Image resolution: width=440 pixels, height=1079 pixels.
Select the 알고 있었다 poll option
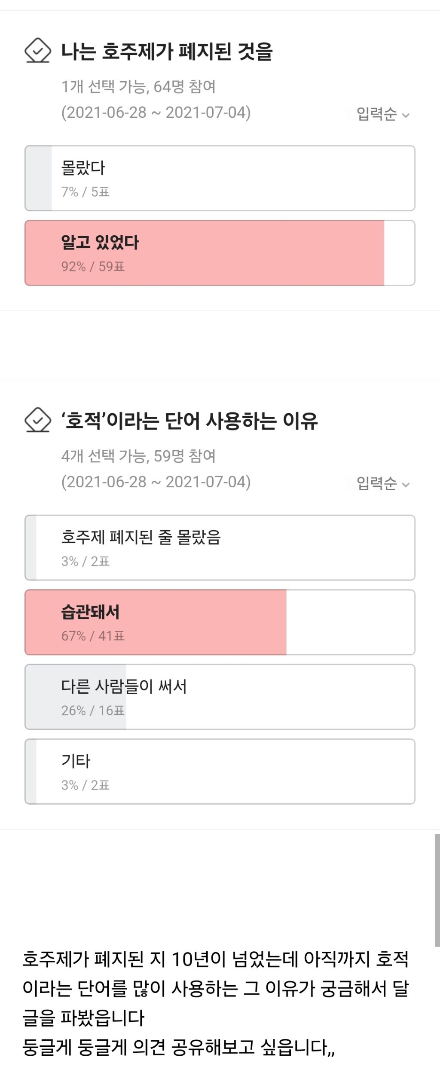point(220,253)
